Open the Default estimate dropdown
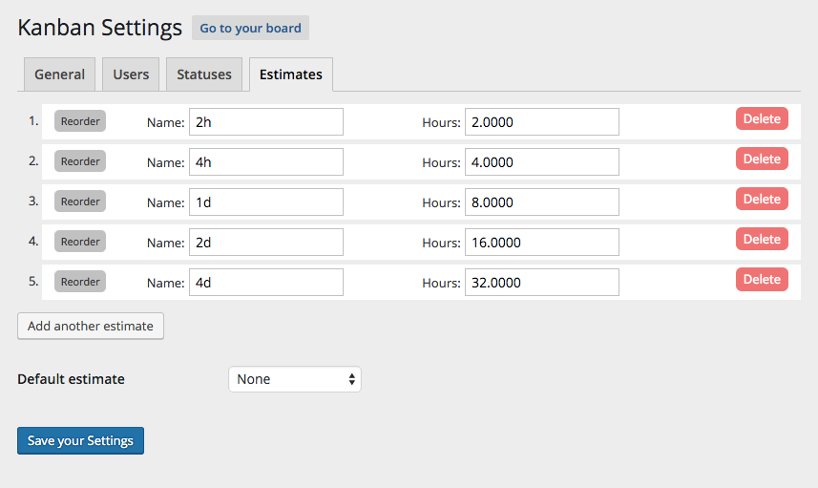 point(295,379)
